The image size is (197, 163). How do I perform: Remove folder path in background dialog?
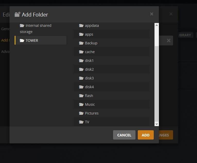[x=169, y=40]
